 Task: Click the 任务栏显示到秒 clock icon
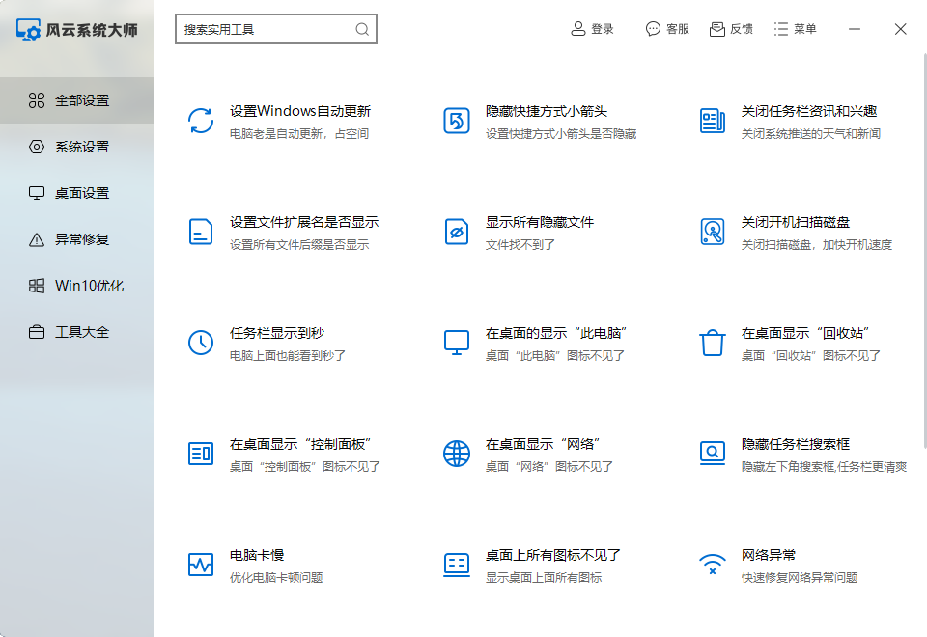pos(201,343)
